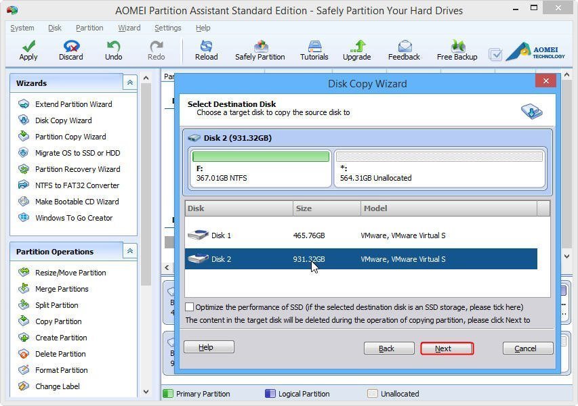This screenshot has height=406, width=578.
Task: Choose Change Label operation
Action: tap(49, 386)
